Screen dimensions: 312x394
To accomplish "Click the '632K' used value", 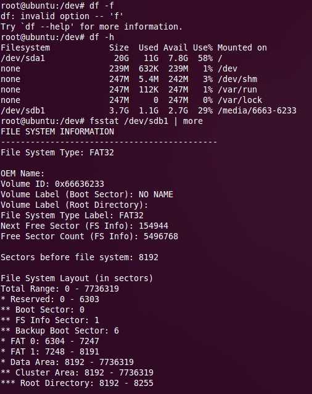I will click(x=149, y=68).
